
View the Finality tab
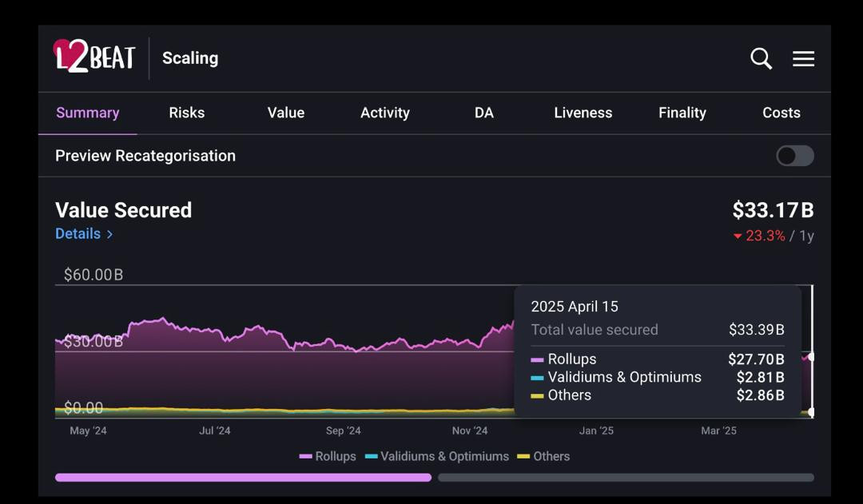point(682,113)
